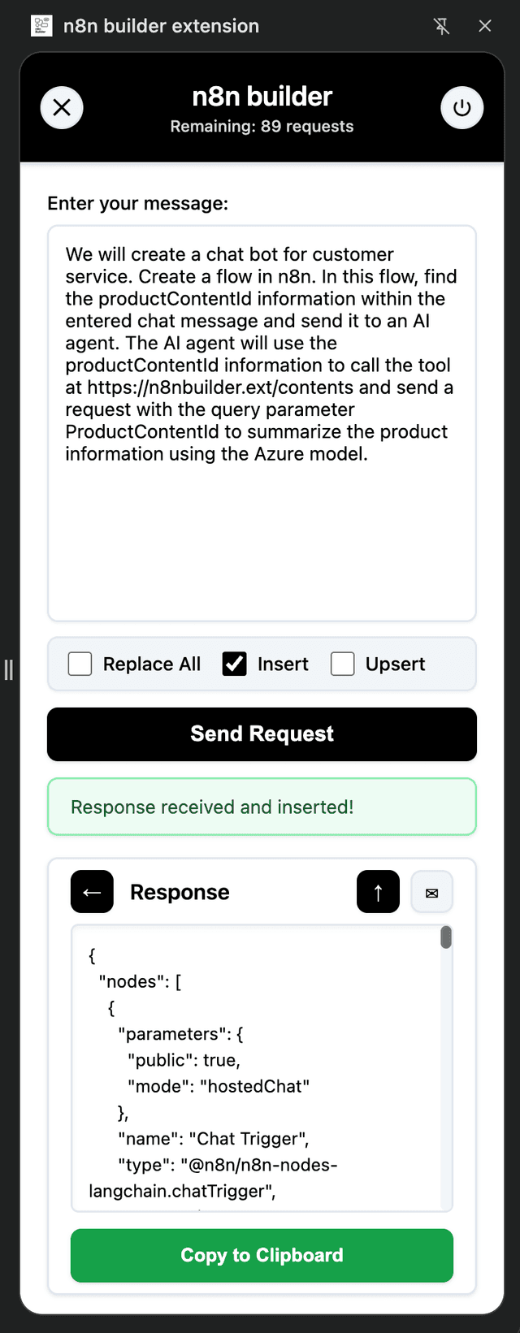Click the 'Response received and inserted!' banner
This screenshot has width=520, height=1333.
coord(261,807)
